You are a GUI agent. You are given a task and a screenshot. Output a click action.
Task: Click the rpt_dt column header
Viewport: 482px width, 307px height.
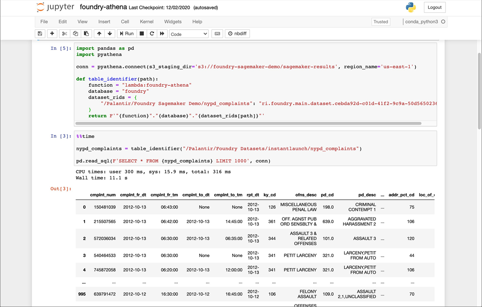(x=253, y=195)
